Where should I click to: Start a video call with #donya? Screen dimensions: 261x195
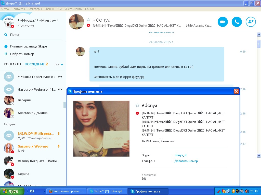pyautogui.click(x=223, y=22)
